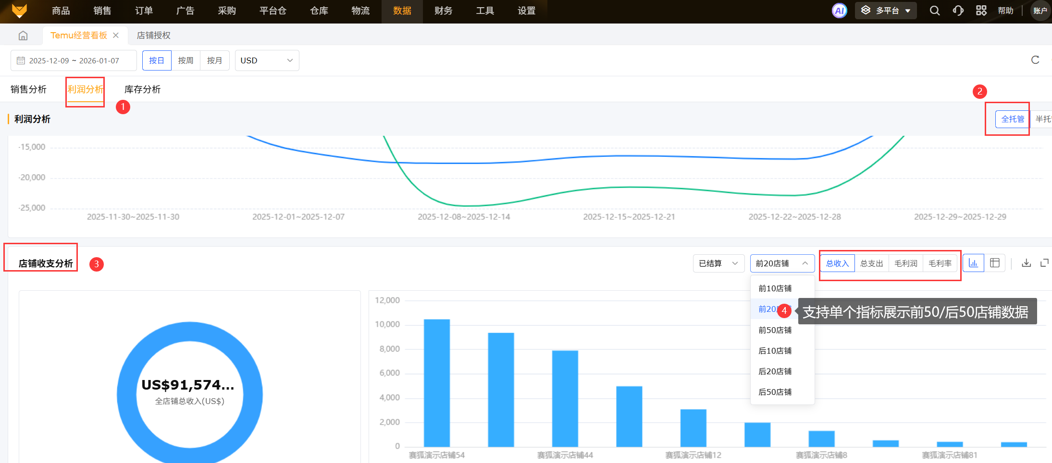
Task: Download the store income data
Action: click(1026, 263)
